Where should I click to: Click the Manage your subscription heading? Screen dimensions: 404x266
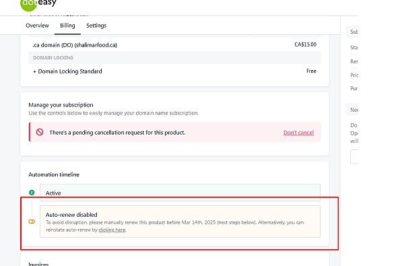(x=61, y=105)
